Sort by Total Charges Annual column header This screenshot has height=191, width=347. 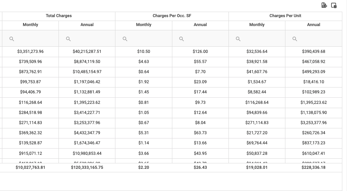pyautogui.click(x=87, y=25)
